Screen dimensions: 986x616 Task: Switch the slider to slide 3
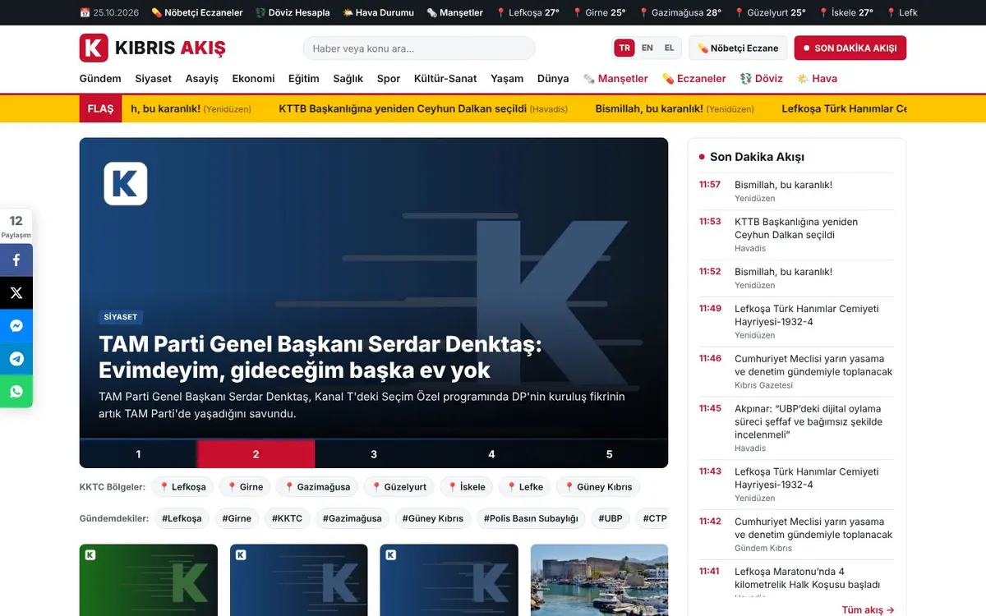coord(374,454)
